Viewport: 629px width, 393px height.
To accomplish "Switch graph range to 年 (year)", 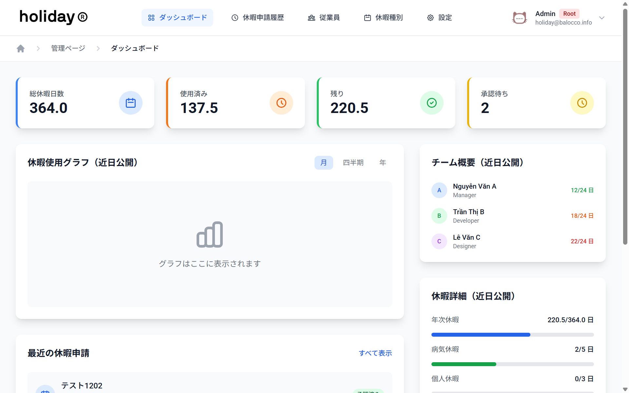I will [382, 163].
